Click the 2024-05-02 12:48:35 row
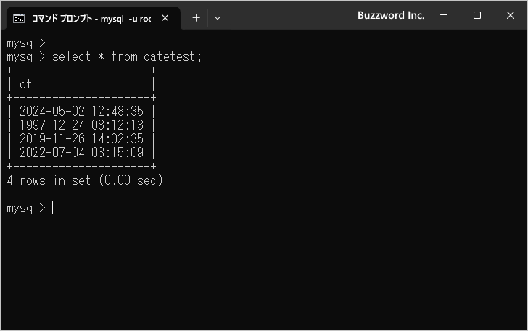 pos(81,112)
